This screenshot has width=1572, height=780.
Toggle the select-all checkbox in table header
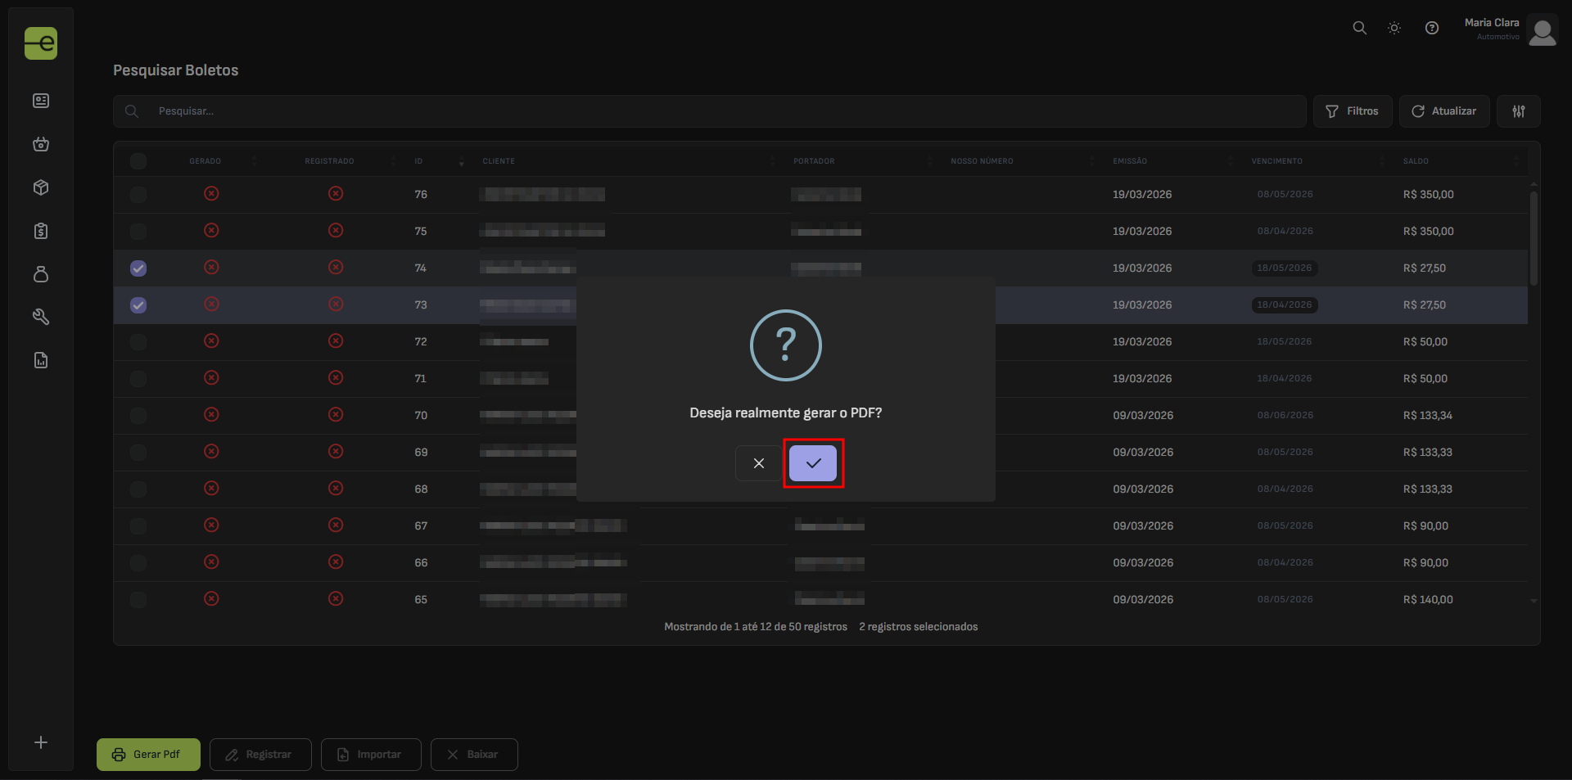pos(138,161)
